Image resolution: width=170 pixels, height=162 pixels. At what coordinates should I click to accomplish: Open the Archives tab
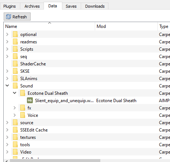click(32, 6)
